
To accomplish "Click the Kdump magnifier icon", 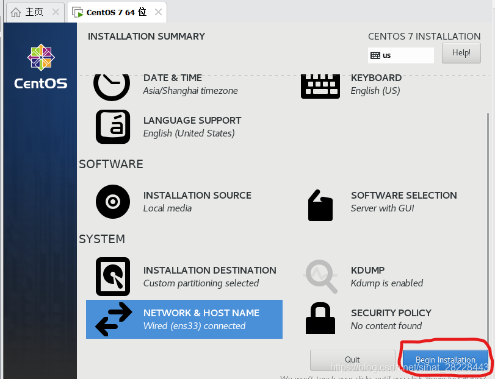I will (320, 276).
